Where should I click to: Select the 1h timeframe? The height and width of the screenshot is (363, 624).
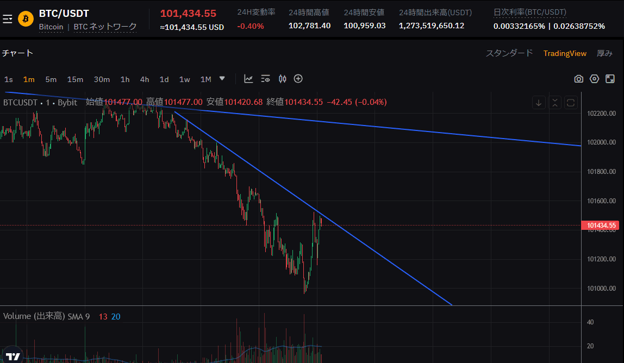click(125, 79)
